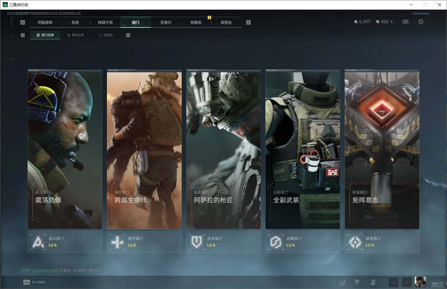Click the Tab 进入特勤处 button
Image resolution: width=447 pixels, height=289 pixels.
point(34,282)
